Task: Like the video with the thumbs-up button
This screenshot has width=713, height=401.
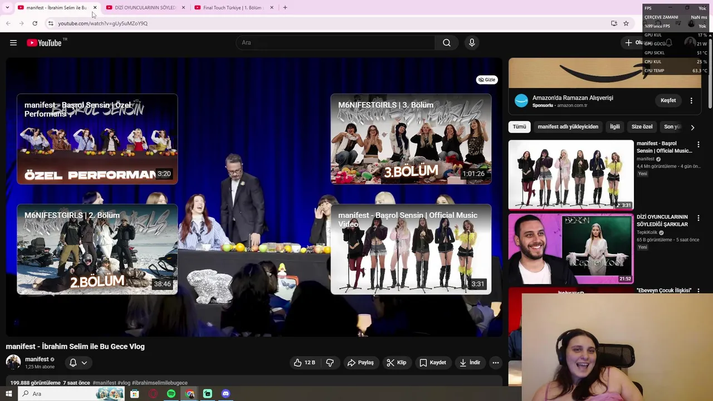Action: point(305,363)
